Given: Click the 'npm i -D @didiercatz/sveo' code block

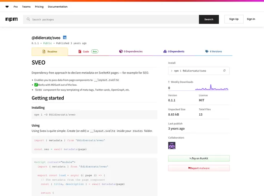Looking at the screenshot, I should 94,115.
